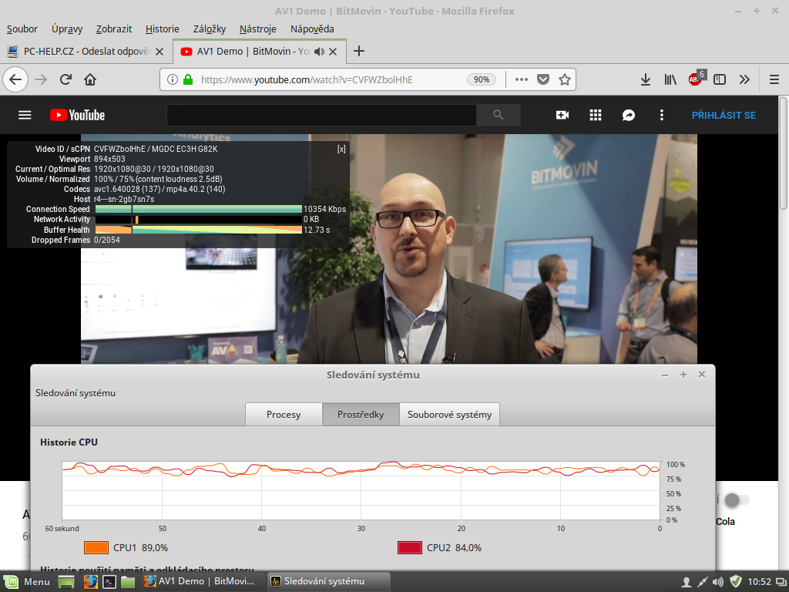Click the CPU1 orange color swatch

pyautogui.click(x=96, y=548)
